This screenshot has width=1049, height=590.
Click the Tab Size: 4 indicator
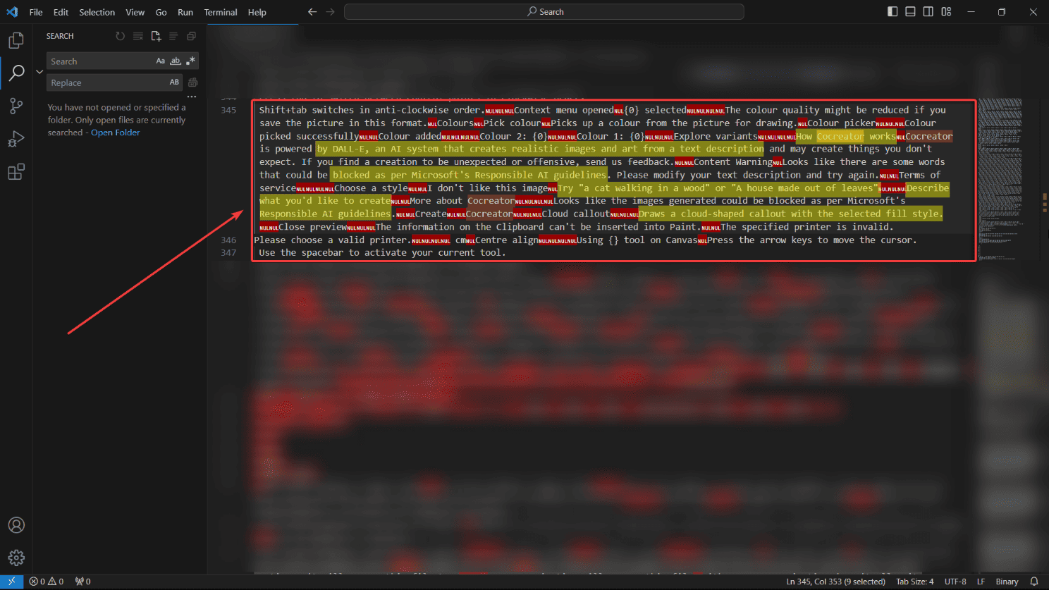[x=915, y=582]
